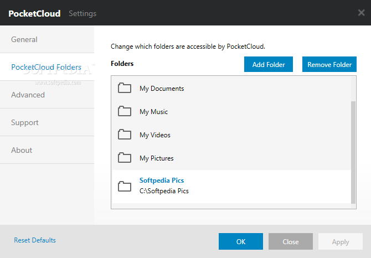Select the Softpedia Pics folder name

point(162,180)
